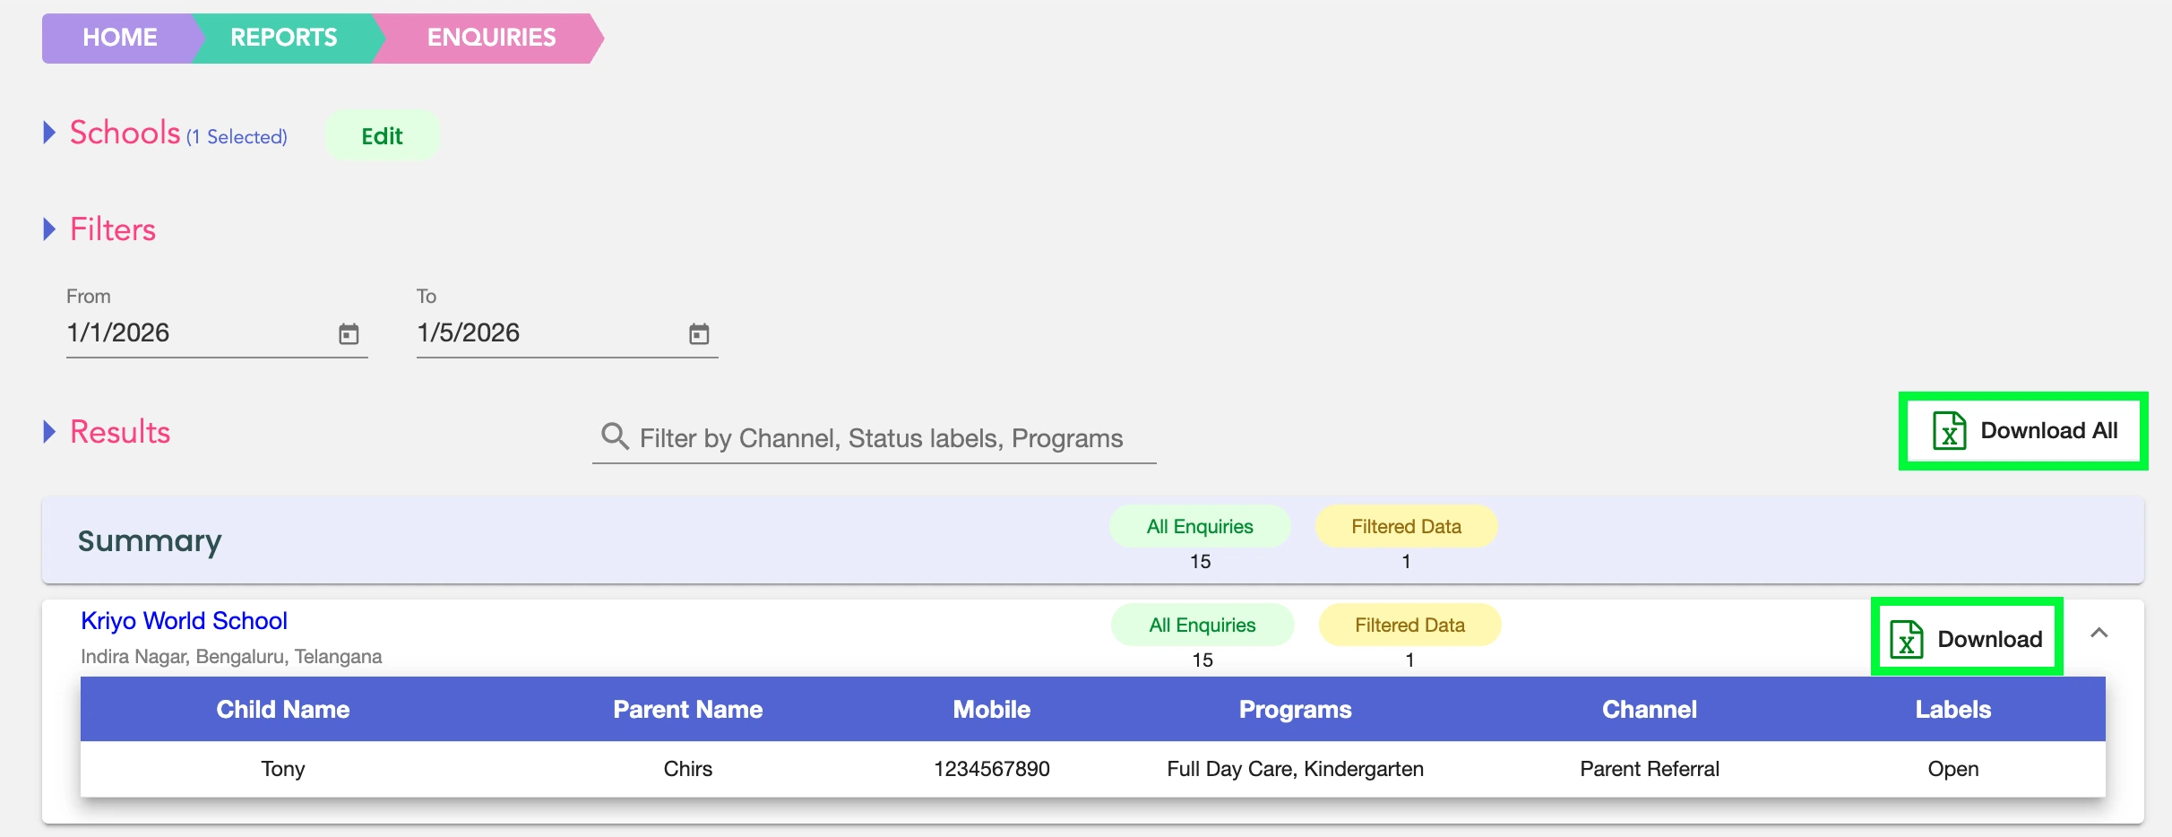The height and width of the screenshot is (837, 2172).
Task: Select the parent name cell Chirs
Action: (688, 769)
